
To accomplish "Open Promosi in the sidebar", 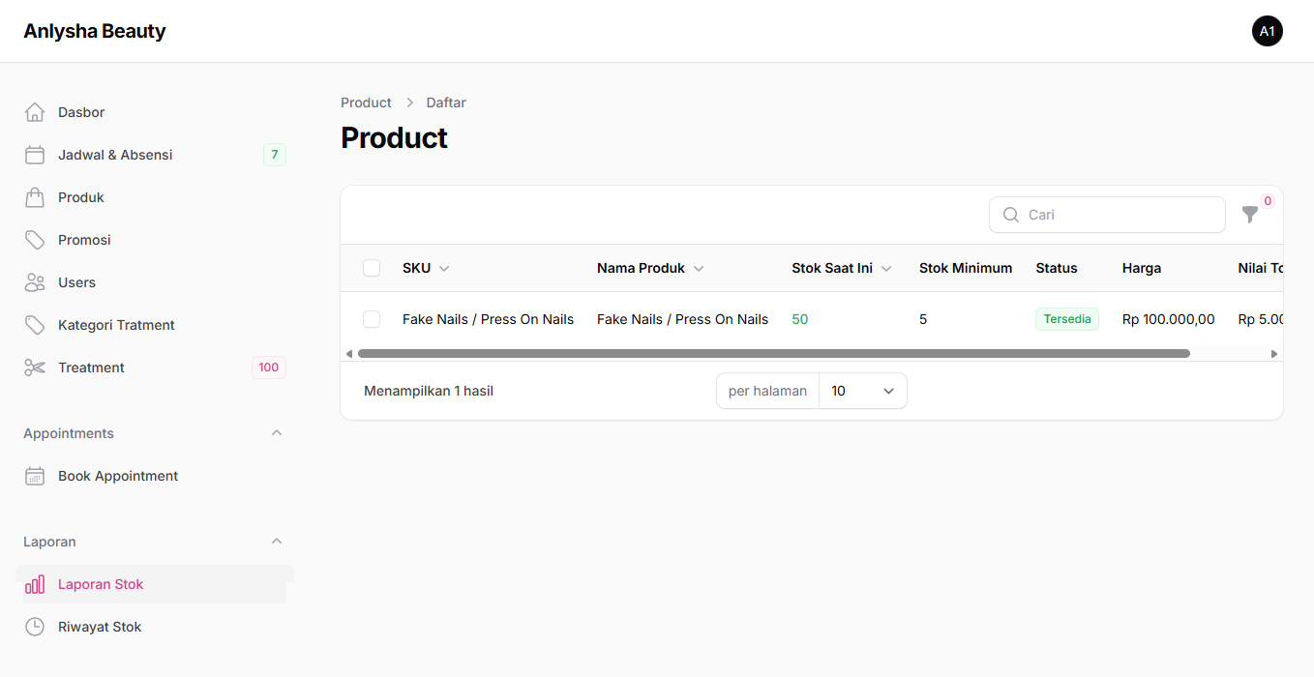I will click(84, 240).
